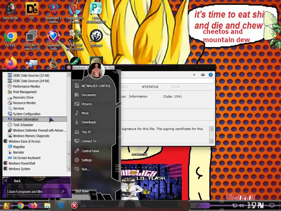Switch to the STOP tab
Viewport: 281px width, 211px height.
coord(175,87)
